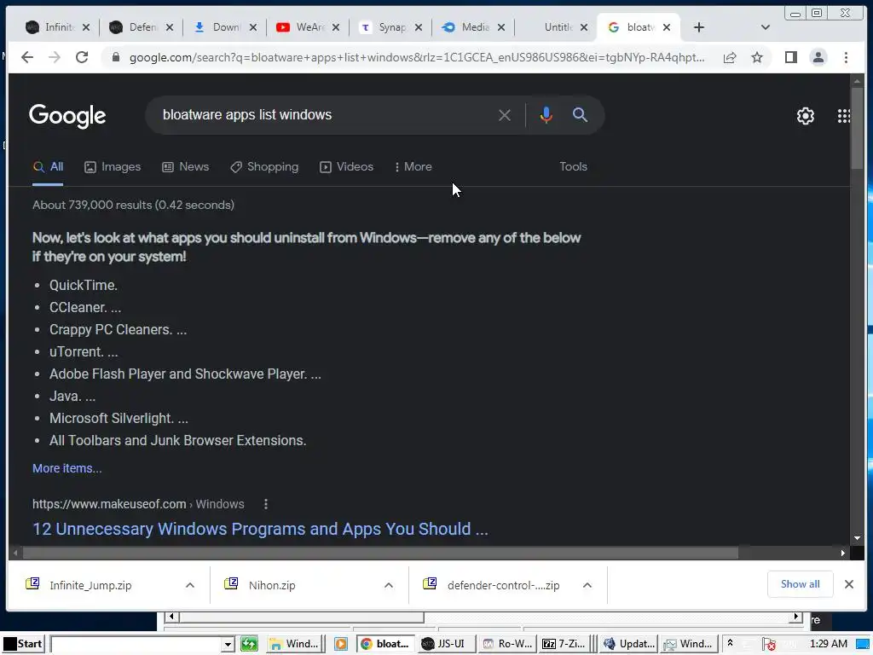873x655 pixels.
Task: Switch to the Updat... taskbar window
Action: point(629,644)
